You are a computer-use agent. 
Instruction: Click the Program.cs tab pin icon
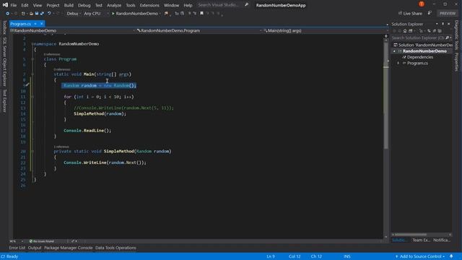point(35,24)
